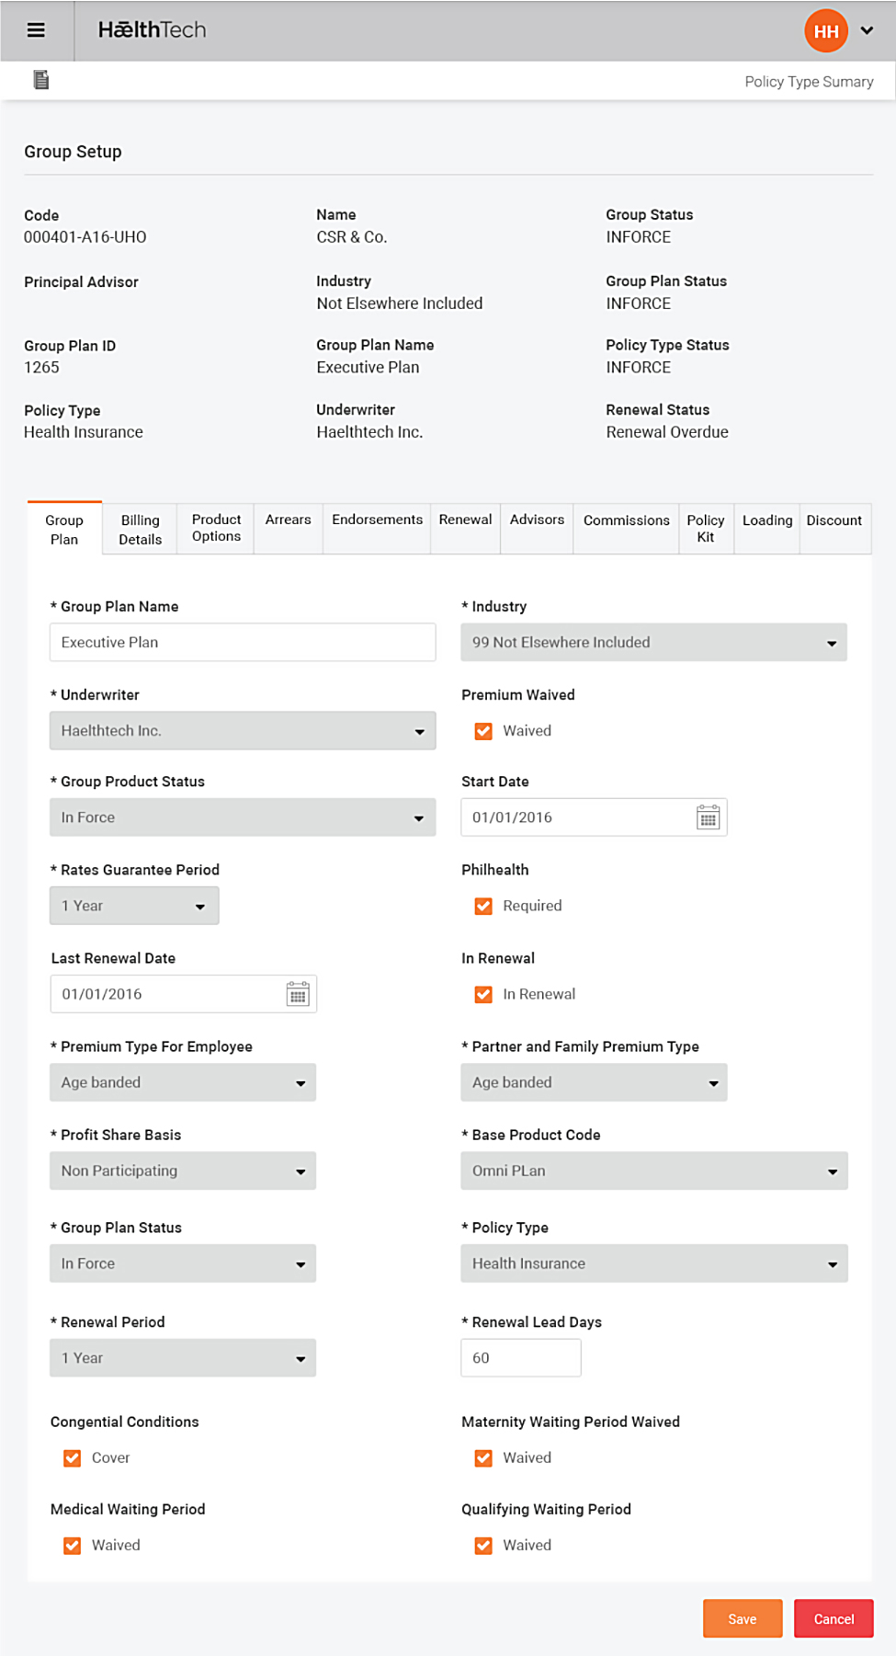
Task: Click the Group Plan Name text field
Action: (243, 643)
